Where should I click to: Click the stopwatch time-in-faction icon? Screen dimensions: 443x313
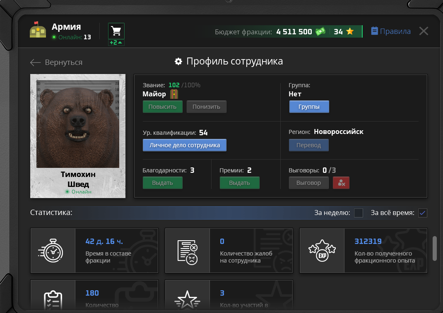pyautogui.click(x=53, y=251)
